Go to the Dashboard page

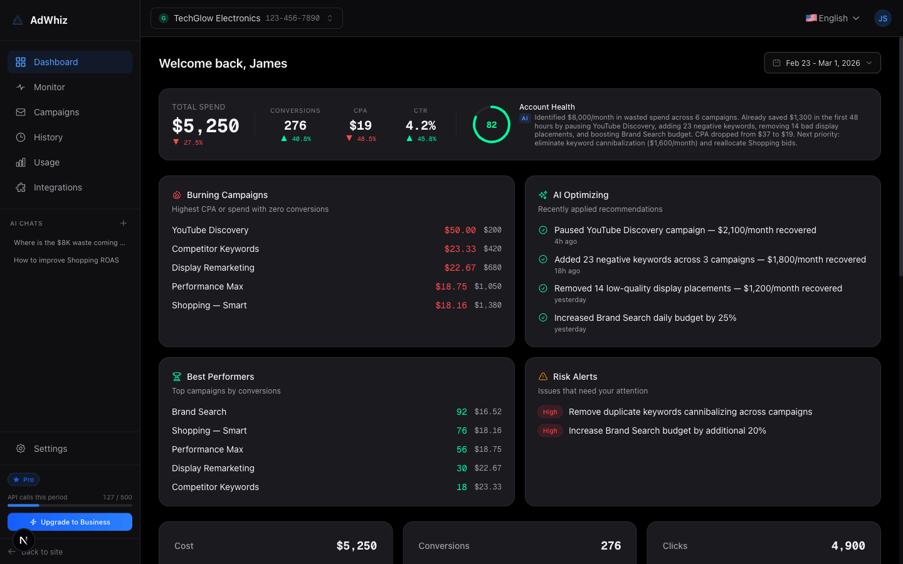pos(70,62)
